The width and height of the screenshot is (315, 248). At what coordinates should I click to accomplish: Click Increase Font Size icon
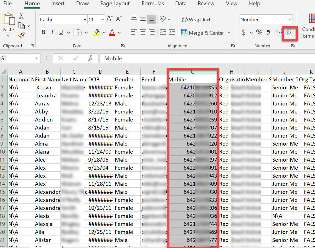pyautogui.click(x=110, y=19)
